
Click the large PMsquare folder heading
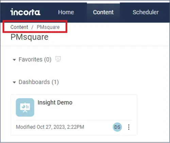[x=30, y=37]
